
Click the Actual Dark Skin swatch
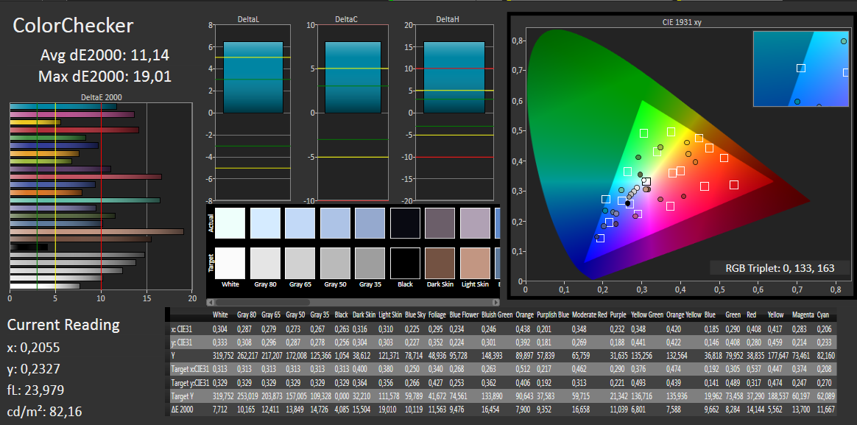[440, 222]
